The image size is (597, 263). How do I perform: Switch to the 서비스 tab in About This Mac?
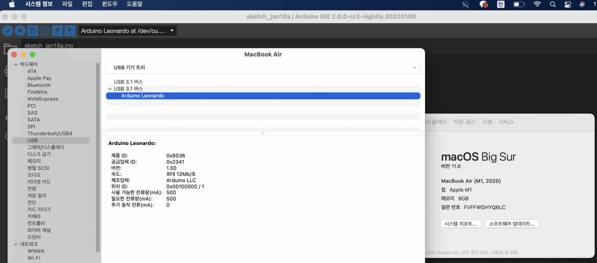pos(506,122)
